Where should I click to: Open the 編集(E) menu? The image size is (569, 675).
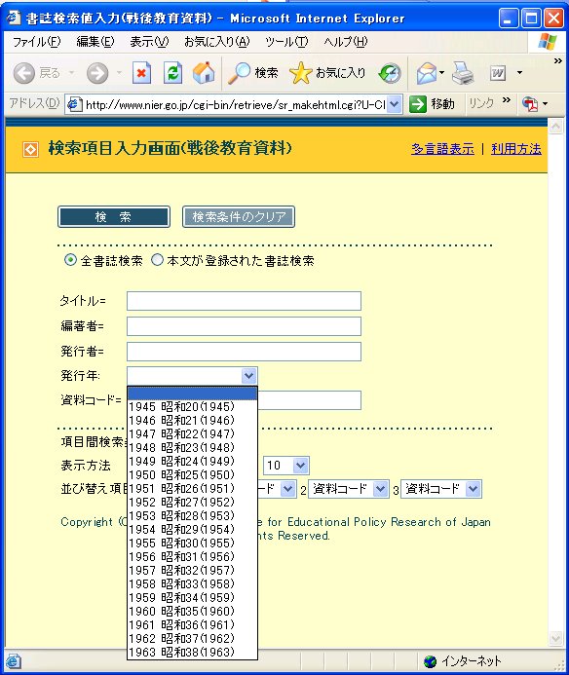coord(95,42)
